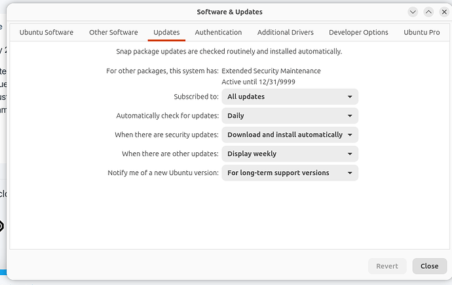452x285 pixels.
Task: Click the 'Subscribed to:' label
Action: pos(197,97)
